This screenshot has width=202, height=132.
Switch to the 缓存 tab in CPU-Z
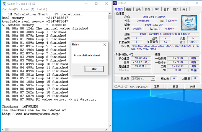pyautogui.click(x=129, y=9)
